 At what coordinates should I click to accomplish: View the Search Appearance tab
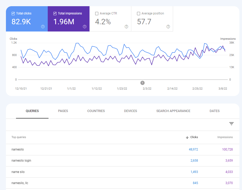173,111
